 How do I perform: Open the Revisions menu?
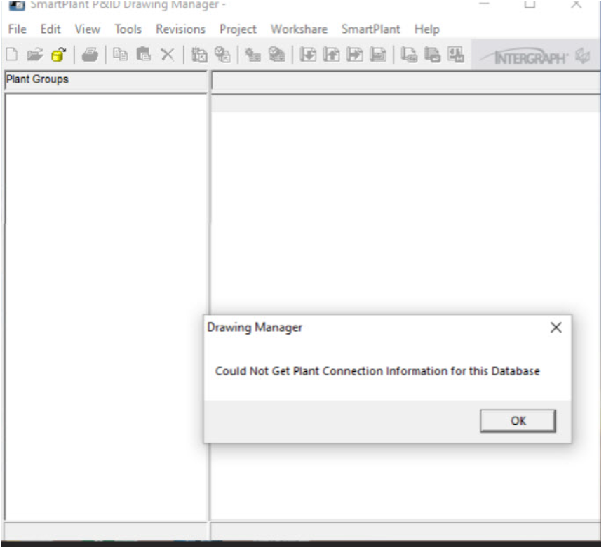(x=181, y=29)
